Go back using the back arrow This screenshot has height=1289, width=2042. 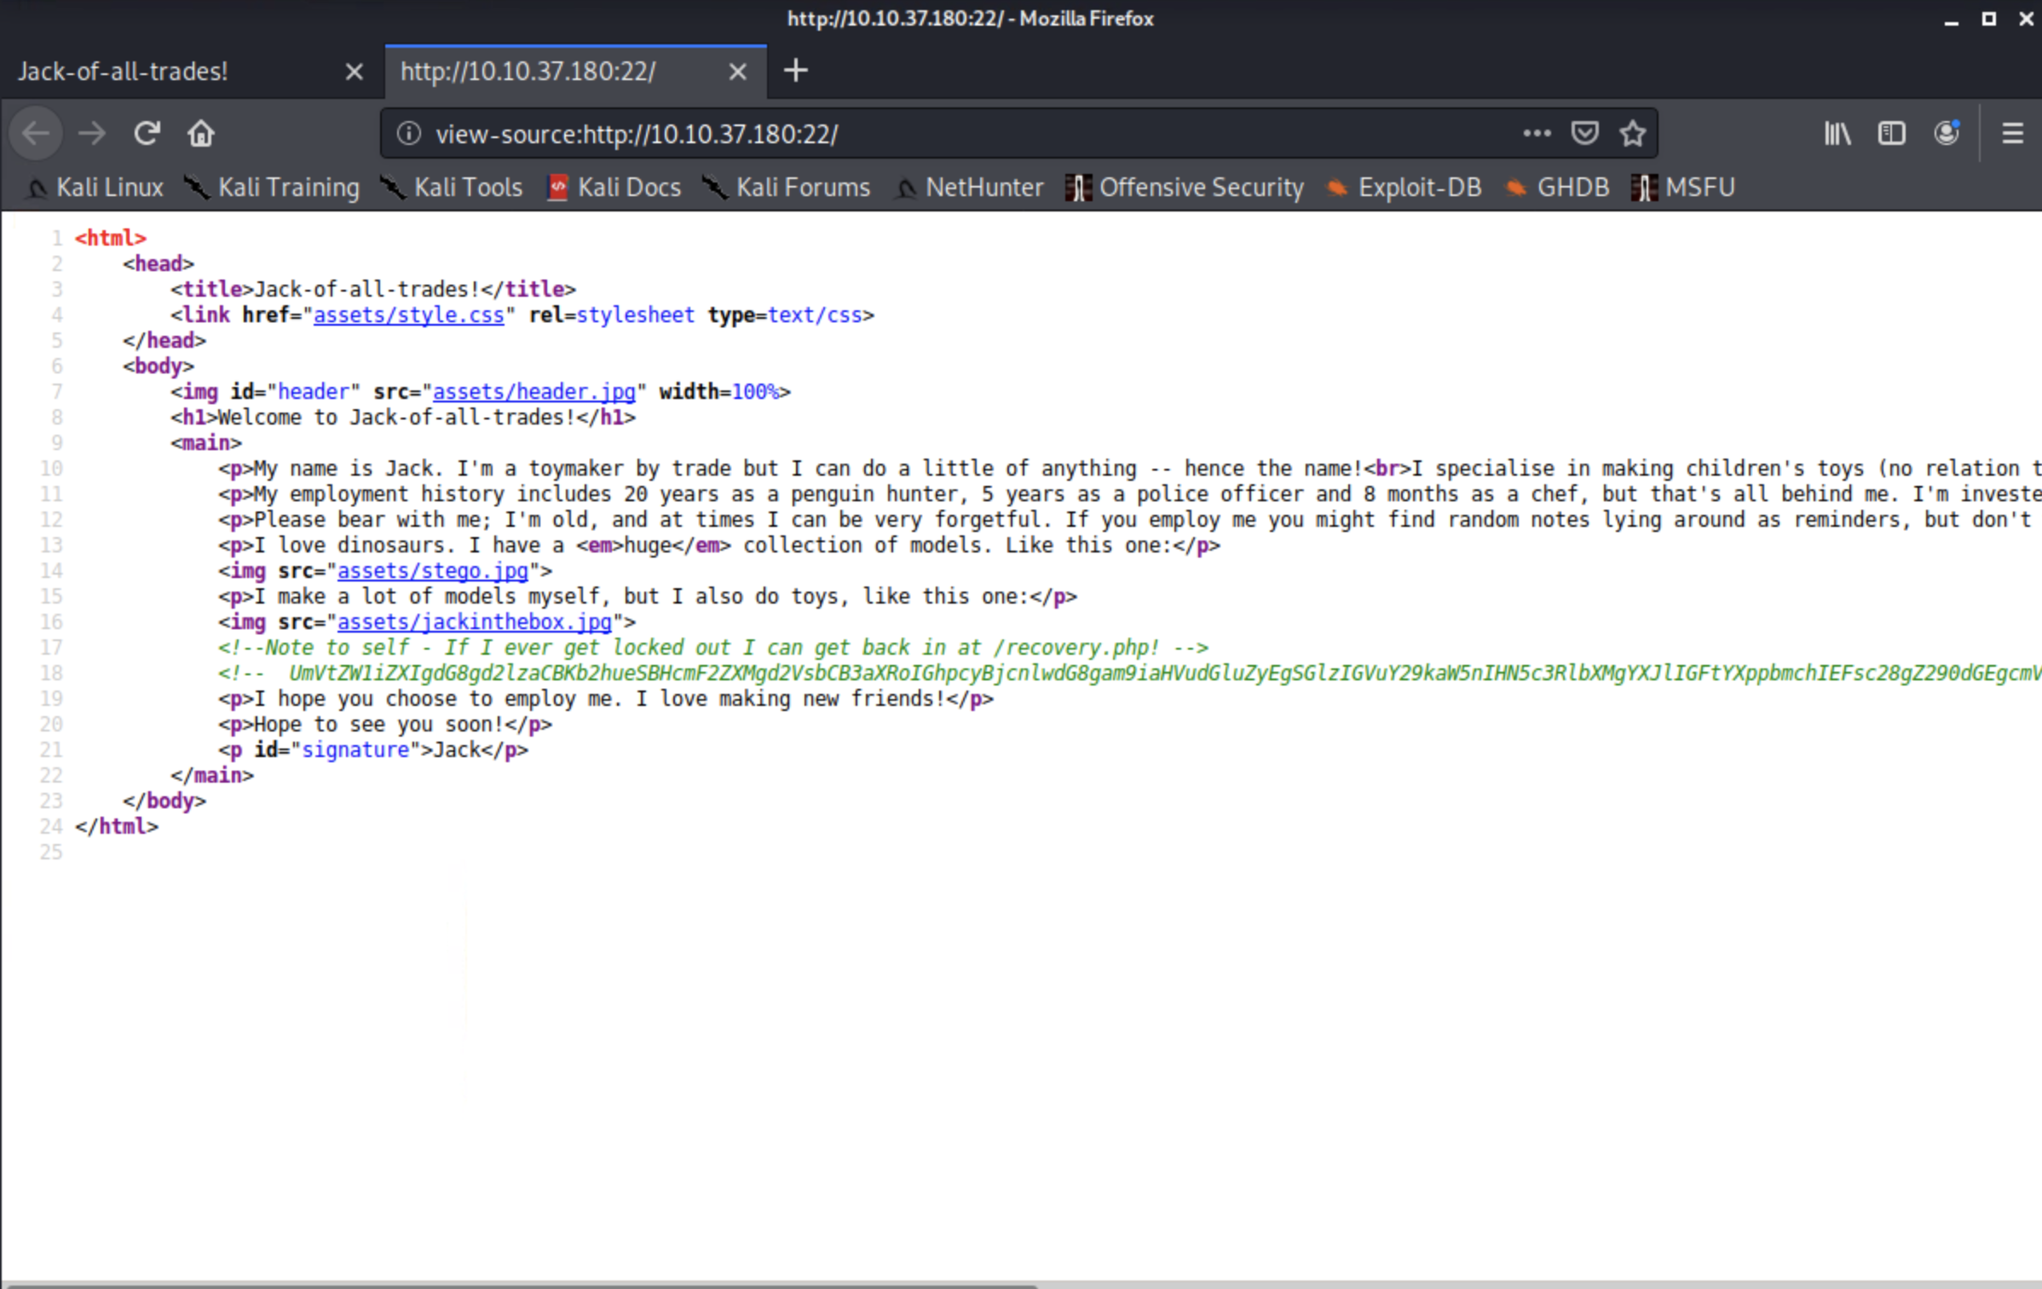coord(36,134)
